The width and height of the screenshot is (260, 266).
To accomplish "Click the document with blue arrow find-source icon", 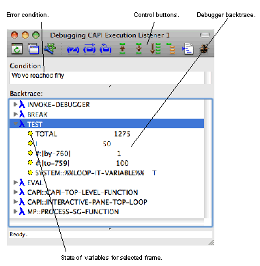I will coord(188,48).
